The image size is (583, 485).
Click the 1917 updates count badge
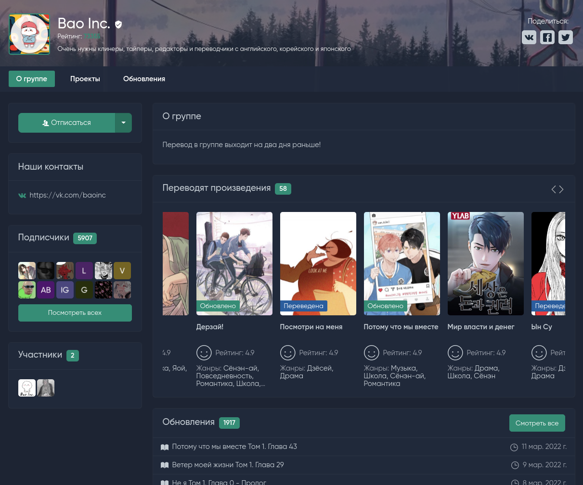tap(229, 423)
